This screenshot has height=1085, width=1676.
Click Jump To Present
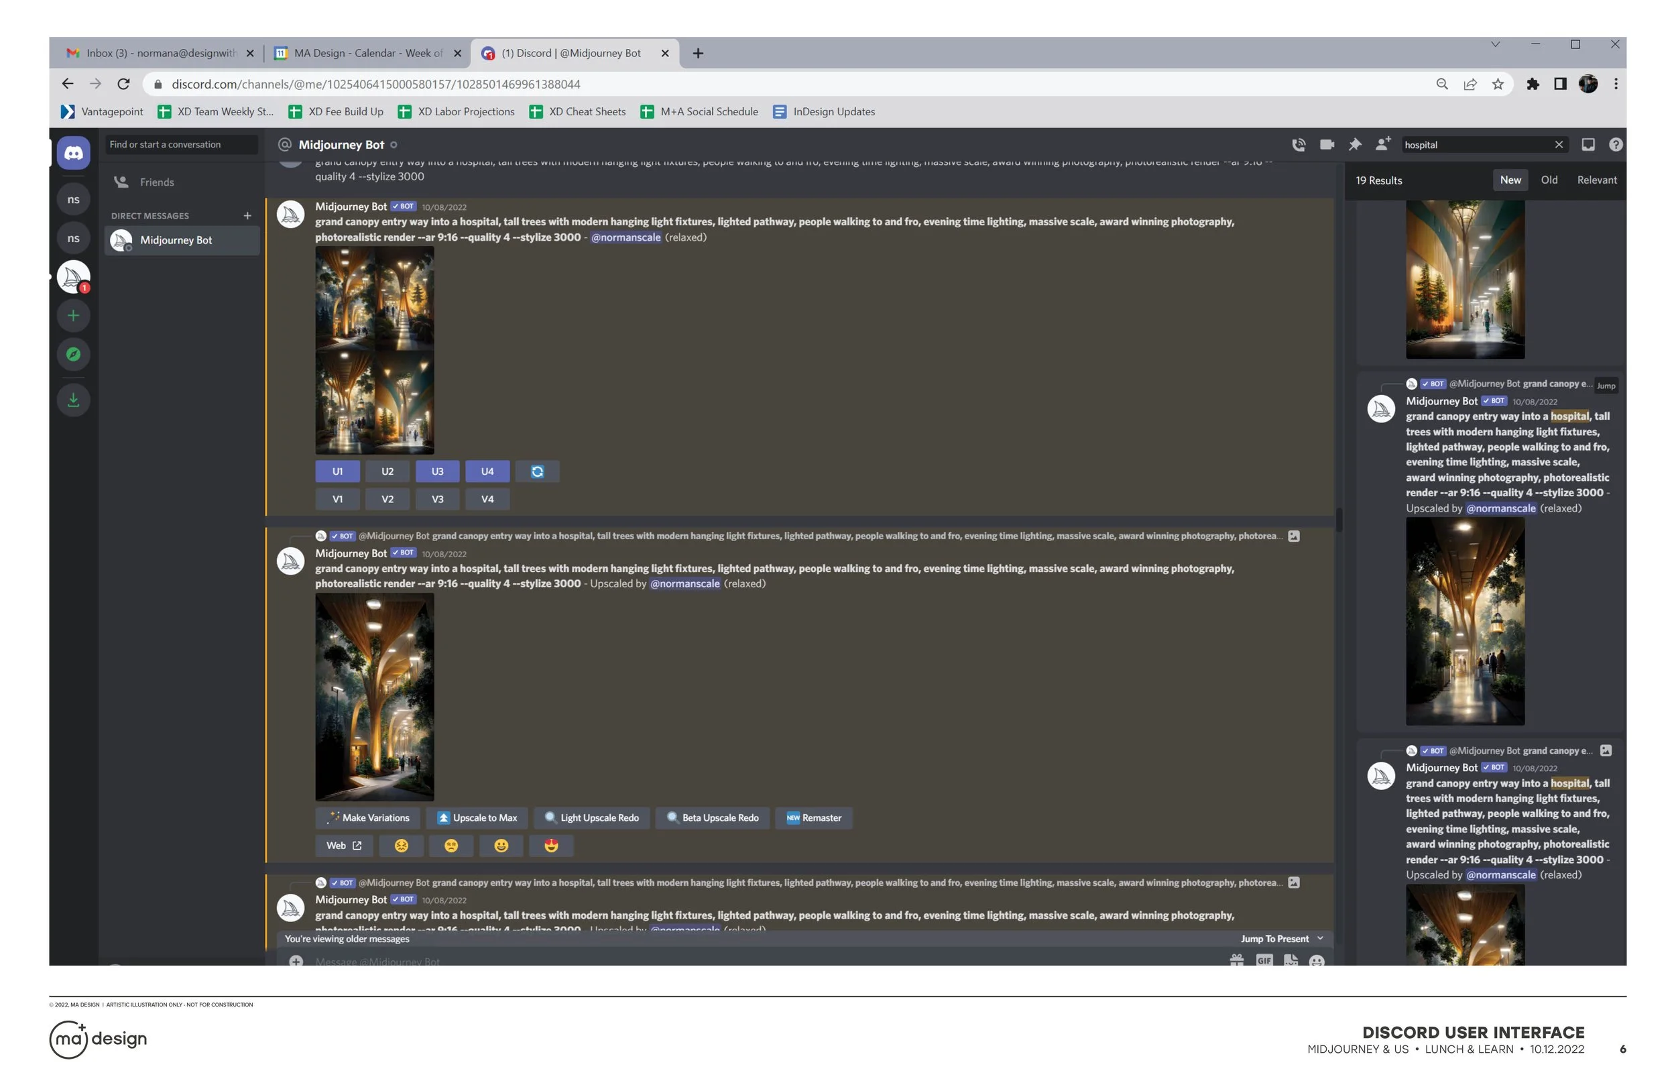coord(1282,939)
